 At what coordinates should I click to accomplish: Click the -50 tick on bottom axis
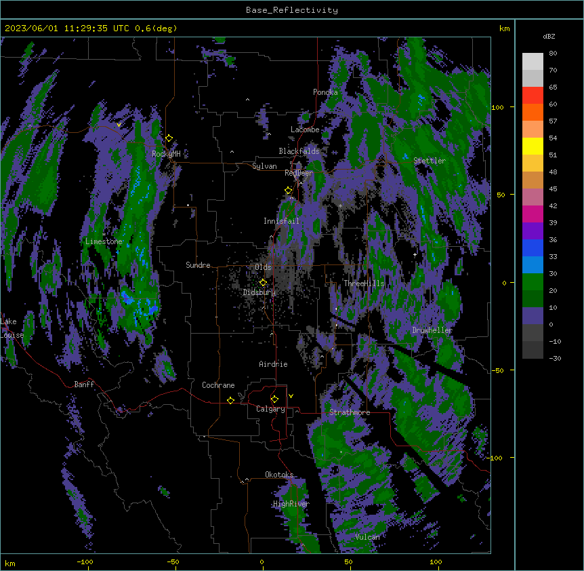tap(173, 562)
